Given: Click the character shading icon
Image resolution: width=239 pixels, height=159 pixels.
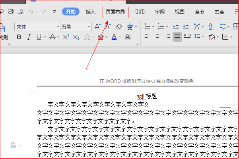Looking at the screenshot, I should click(x=128, y=37).
